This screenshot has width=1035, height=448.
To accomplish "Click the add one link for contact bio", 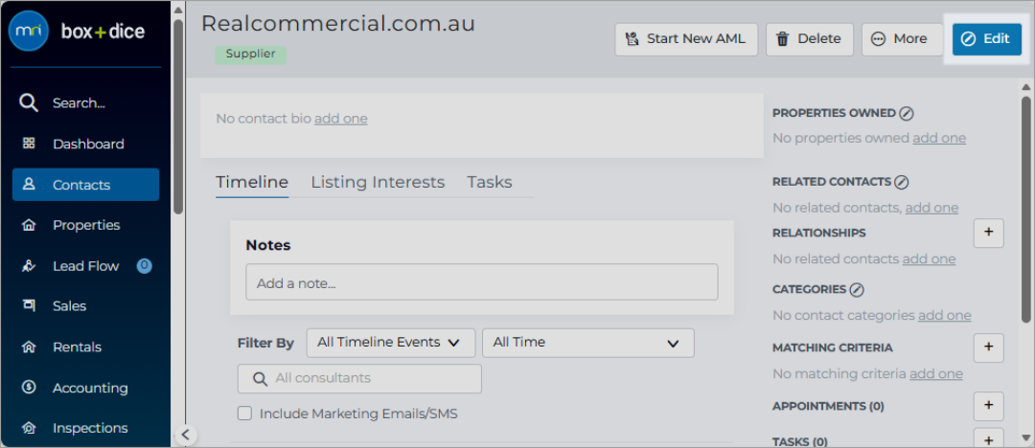I will pyautogui.click(x=340, y=119).
